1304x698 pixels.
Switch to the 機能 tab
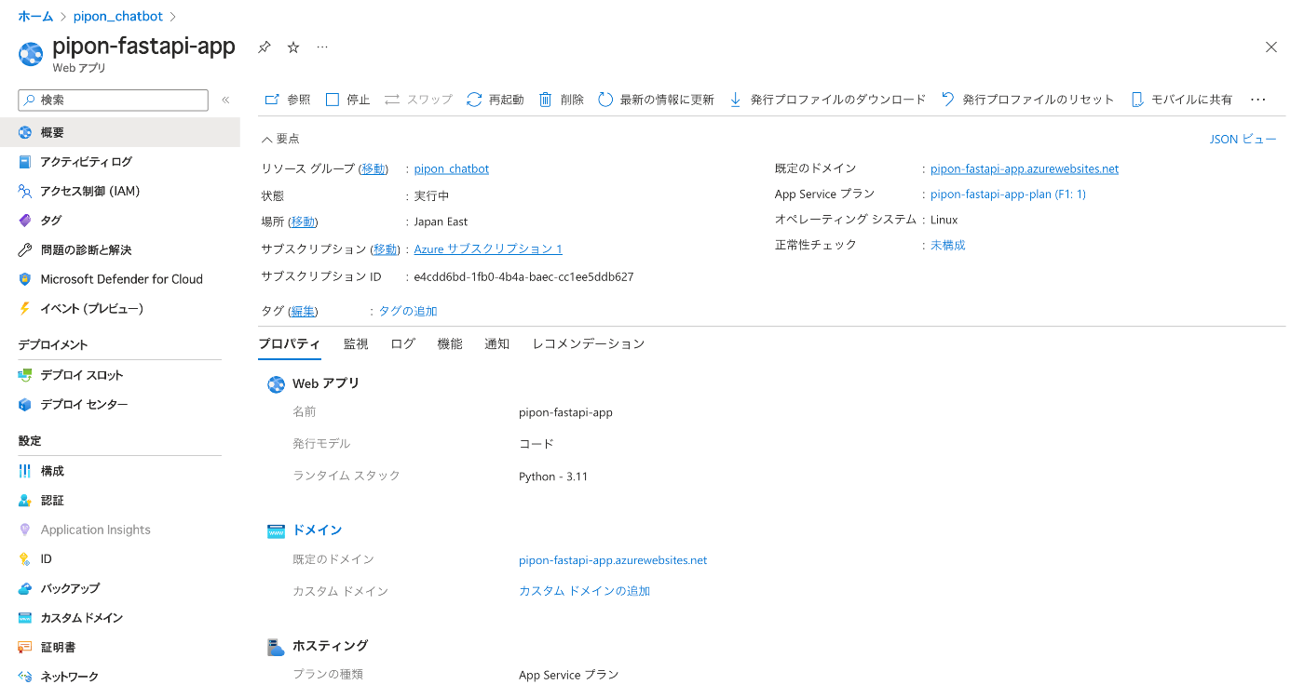450,343
